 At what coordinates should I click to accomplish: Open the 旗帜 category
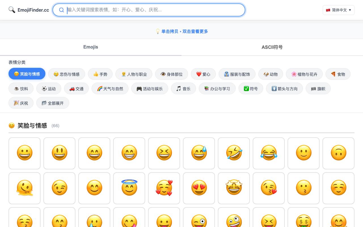pos(318,89)
